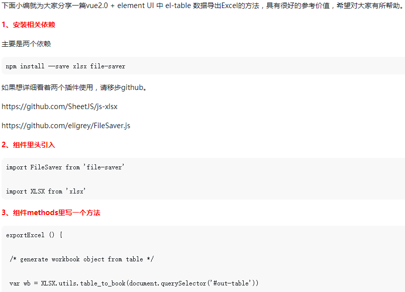Viewport: 405px width, 292px height.
Task: Click the import XLSX code line
Action: pyautogui.click(x=46, y=191)
